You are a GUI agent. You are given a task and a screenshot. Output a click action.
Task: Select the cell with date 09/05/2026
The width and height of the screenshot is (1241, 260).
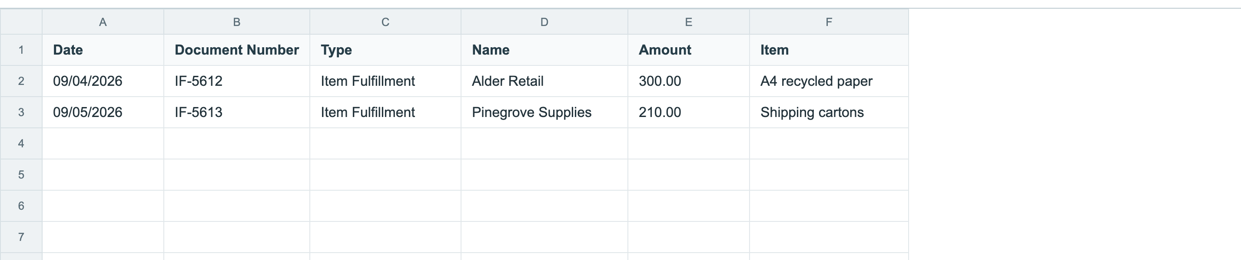[x=103, y=113]
